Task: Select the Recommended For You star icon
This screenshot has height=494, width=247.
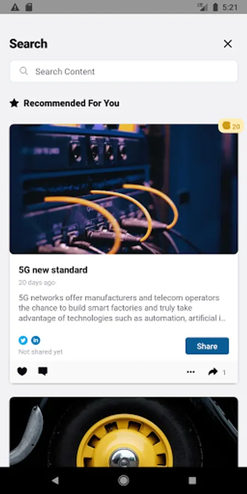Action: 14,103
